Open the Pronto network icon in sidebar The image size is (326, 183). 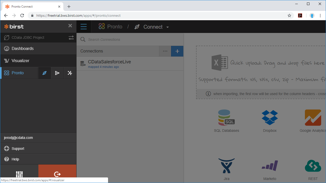click(70, 73)
